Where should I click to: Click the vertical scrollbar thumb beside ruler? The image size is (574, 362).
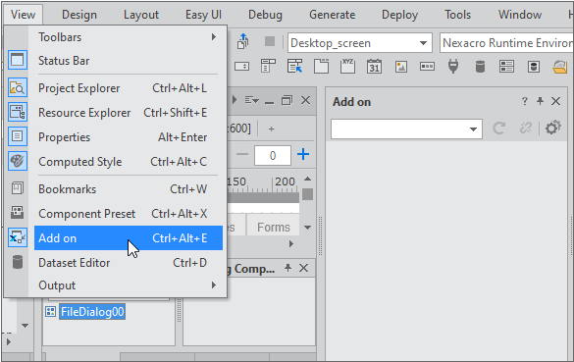click(307, 194)
